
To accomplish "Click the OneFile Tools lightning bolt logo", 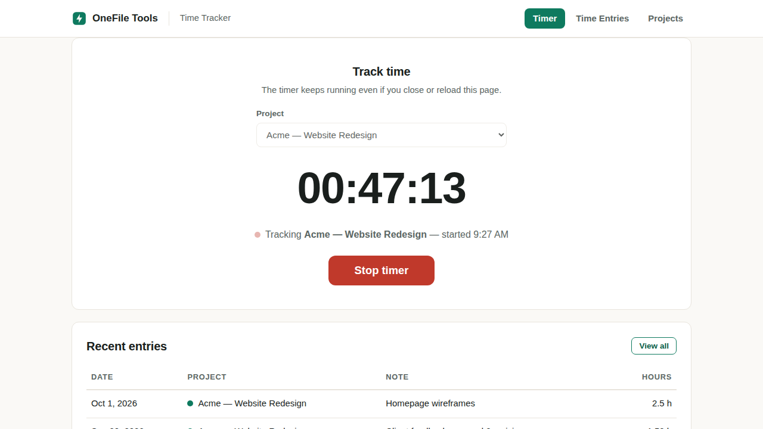I will [x=79, y=18].
